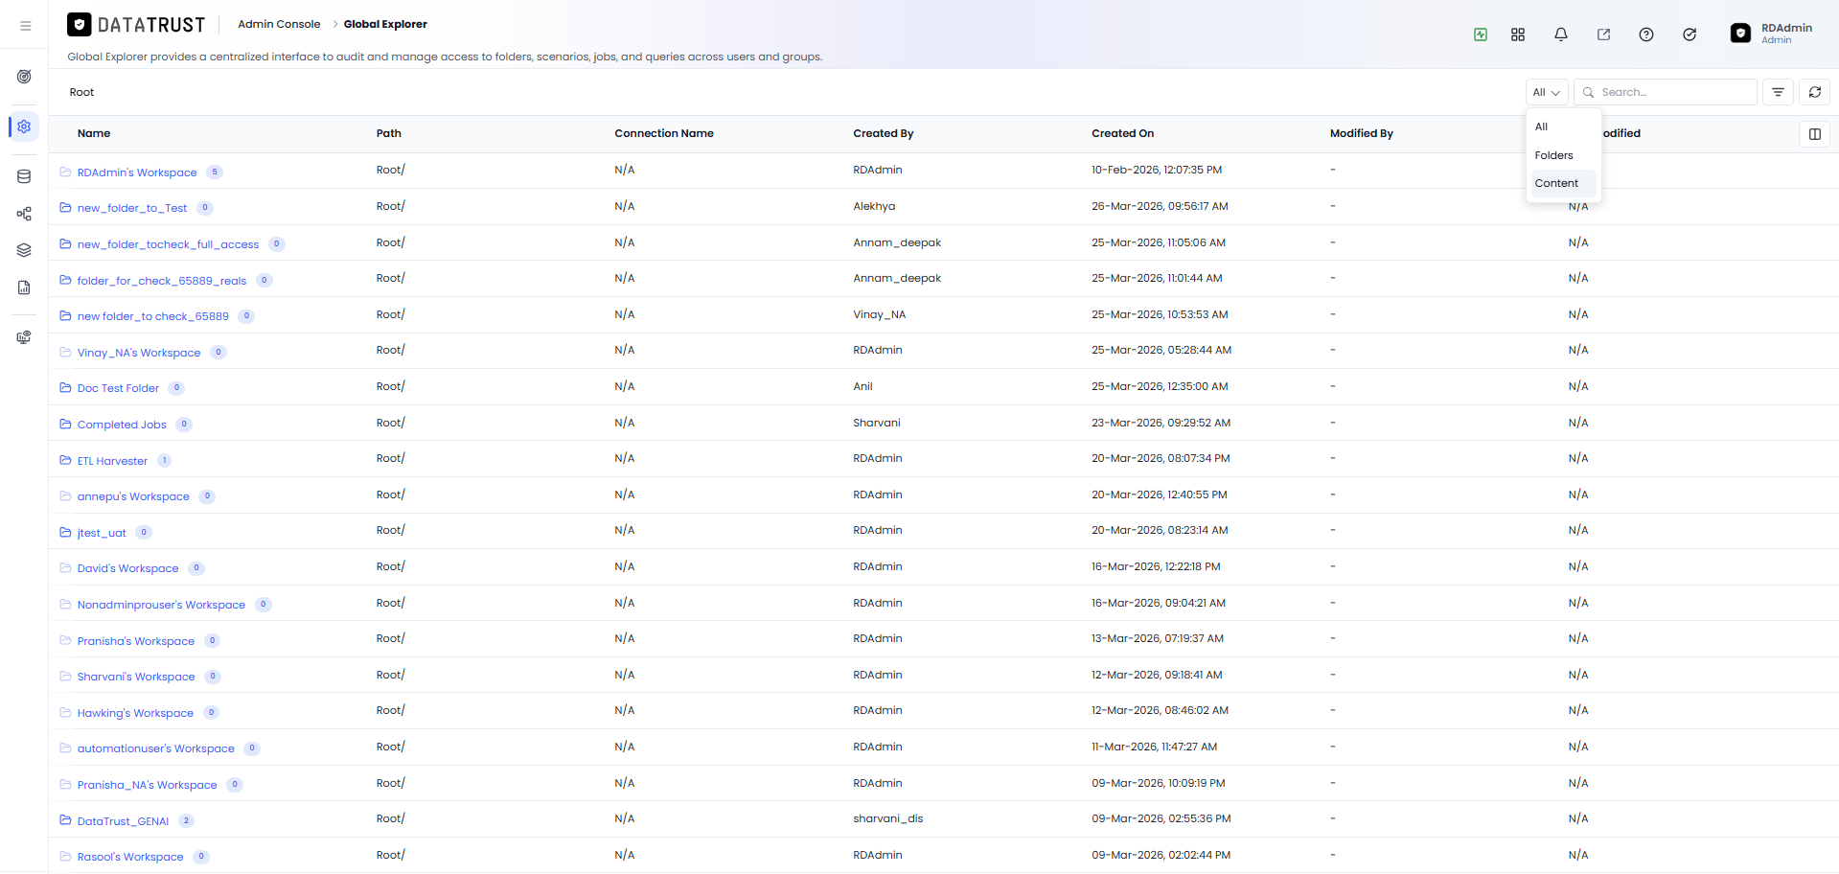Viewport: 1839px width, 874px height.
Task: Open RDAdmin's Workspace folder
Action: 137,172
